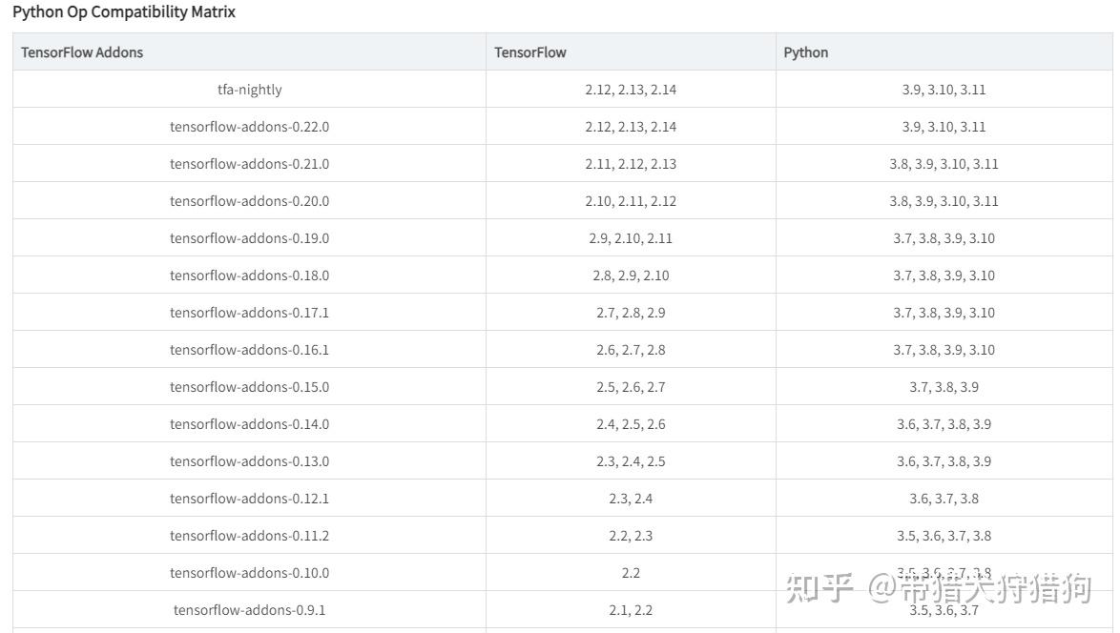
Task: Select the tensorflow-addons-0.15.0 entry
Action: 249,387
